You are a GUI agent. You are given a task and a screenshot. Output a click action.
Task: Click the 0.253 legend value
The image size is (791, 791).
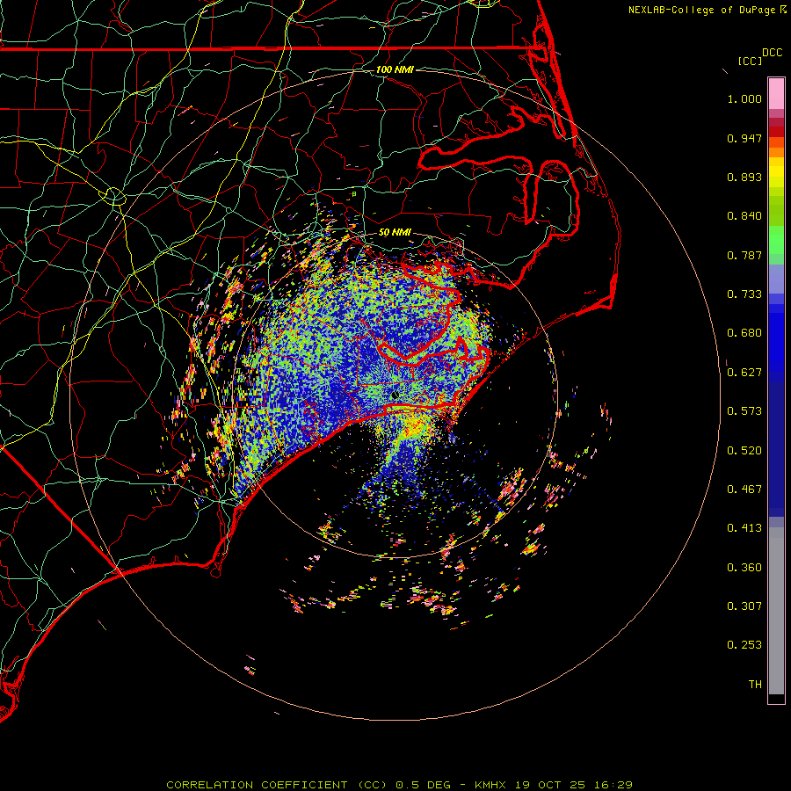[x=744, y=645]
